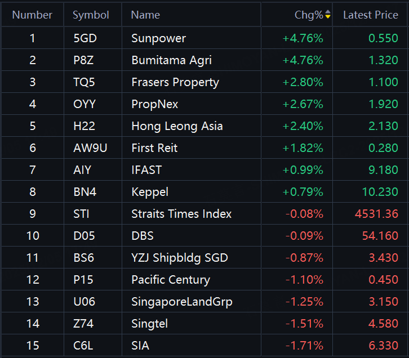Viewport: 409px width, 358px height.
Task: Click Pacific Century change -1.10%
Action: click(304, 280)
